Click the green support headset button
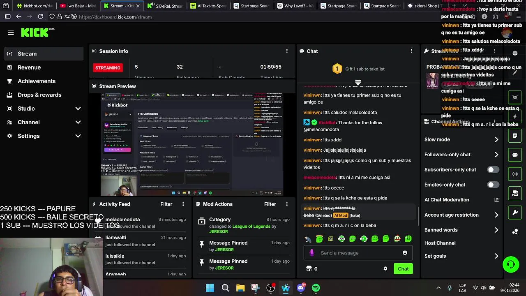Image resolution: width=526 pixels, height=296 pixels. 511,264
